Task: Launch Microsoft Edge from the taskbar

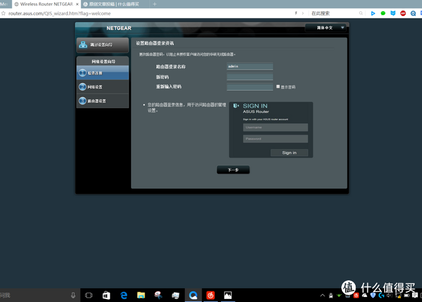Action: tap(123, 295)
